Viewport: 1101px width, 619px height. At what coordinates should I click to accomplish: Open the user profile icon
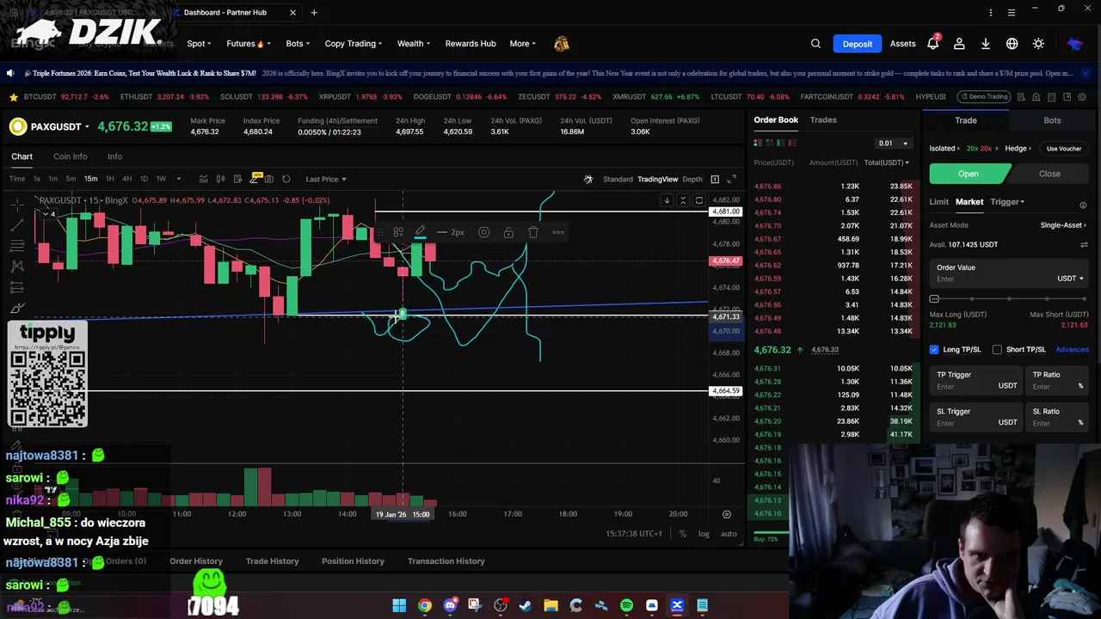point(959,44)
